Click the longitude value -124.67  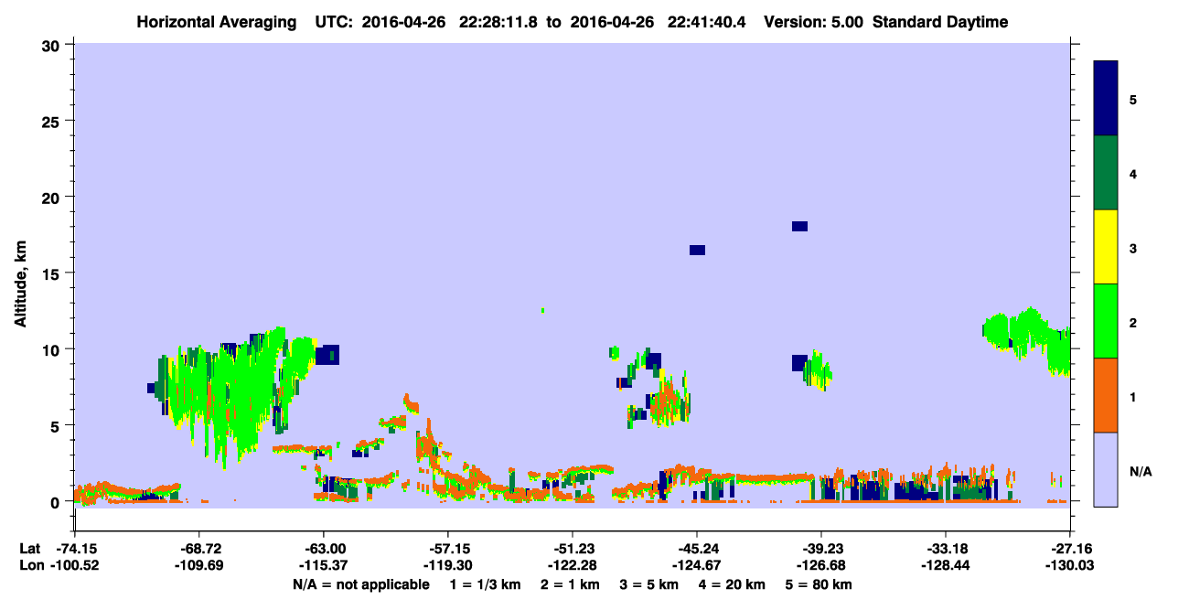697,565
